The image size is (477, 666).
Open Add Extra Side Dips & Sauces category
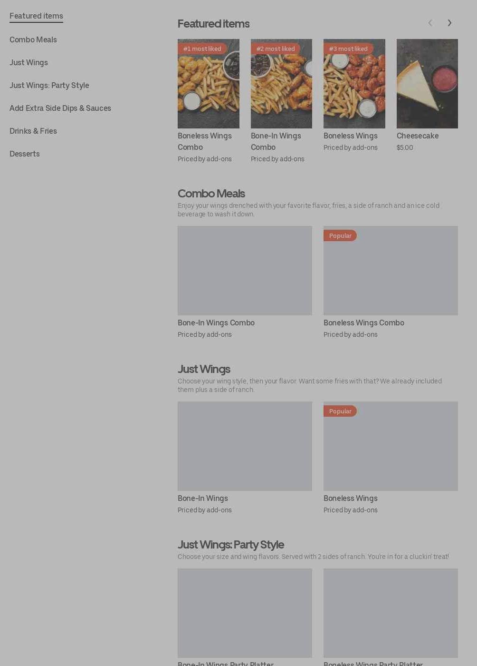(x=60, y=108)
